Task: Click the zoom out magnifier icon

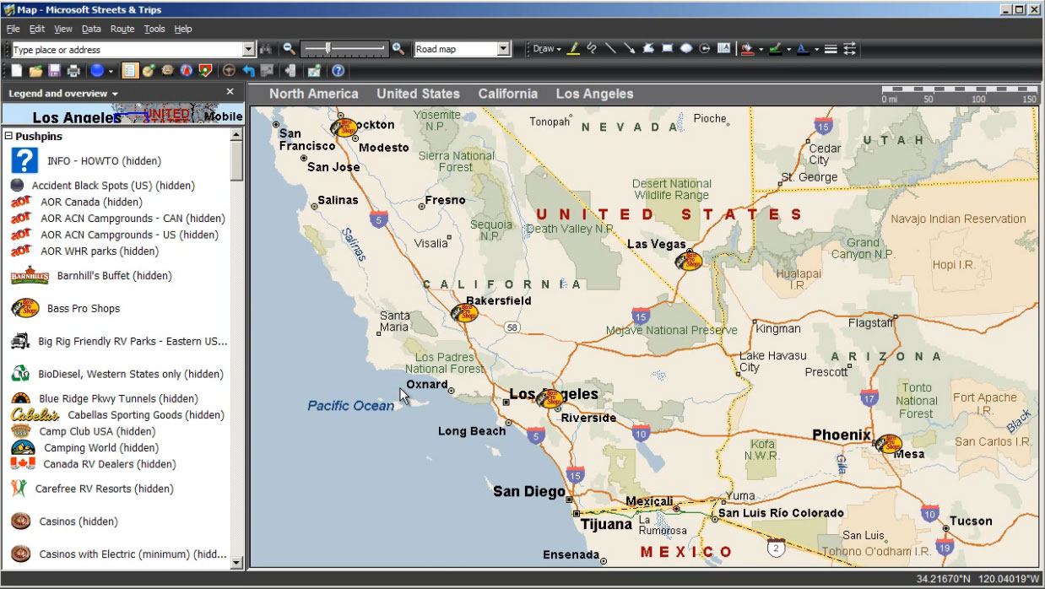Action: tap(290, 50)
